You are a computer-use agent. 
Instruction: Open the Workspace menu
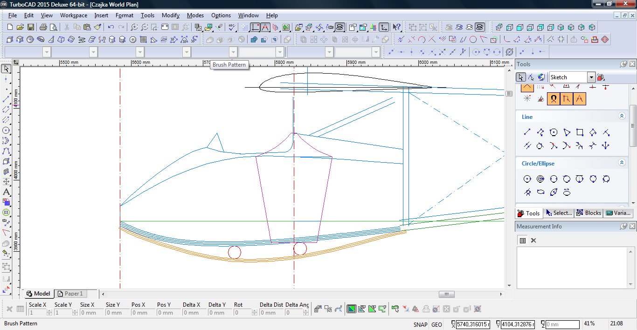[73, 15]
